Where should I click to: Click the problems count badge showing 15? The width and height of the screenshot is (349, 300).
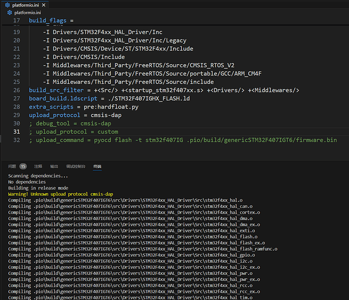click(23, 166)
